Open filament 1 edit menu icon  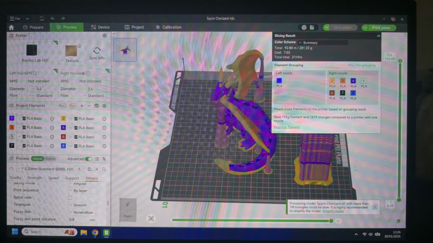(52, 118)
